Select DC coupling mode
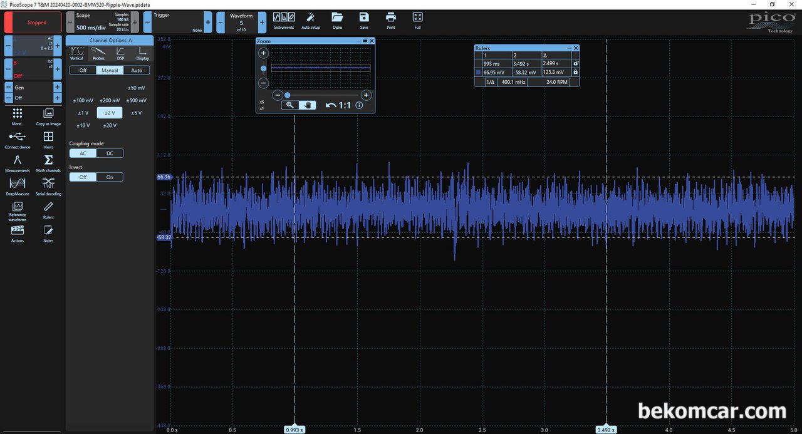Image resolution: width=802 pixels, height=434 pixels. click(110, 153)
